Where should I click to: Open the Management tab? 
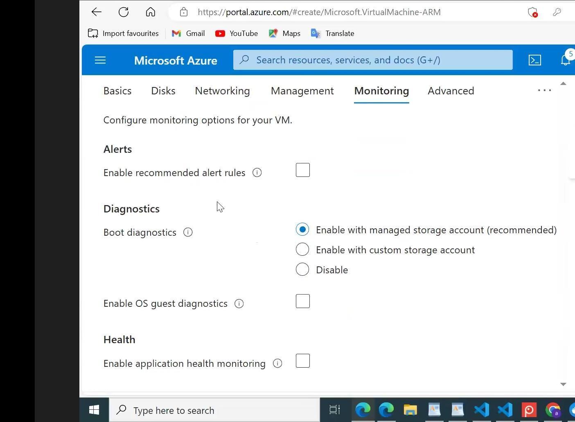(302, 91)
